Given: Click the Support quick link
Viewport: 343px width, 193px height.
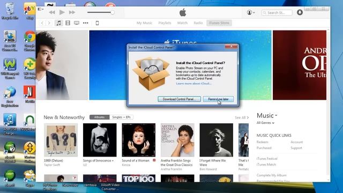Looking at the screenshot, I should 296,148.
